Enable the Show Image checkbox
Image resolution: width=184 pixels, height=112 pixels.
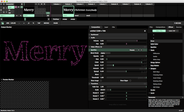coord(101,80)
